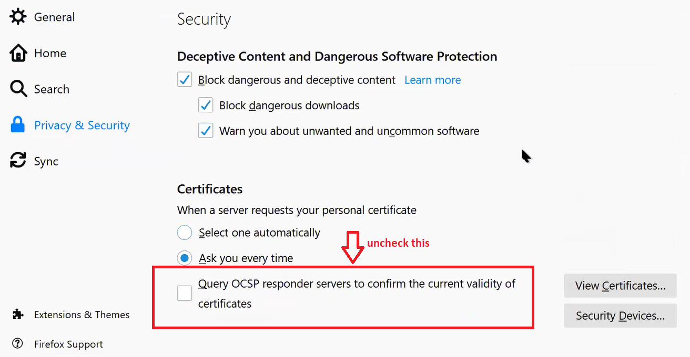690x357 pixels.
Task: Open the View Certificates dialog
Action: point(620,286)
